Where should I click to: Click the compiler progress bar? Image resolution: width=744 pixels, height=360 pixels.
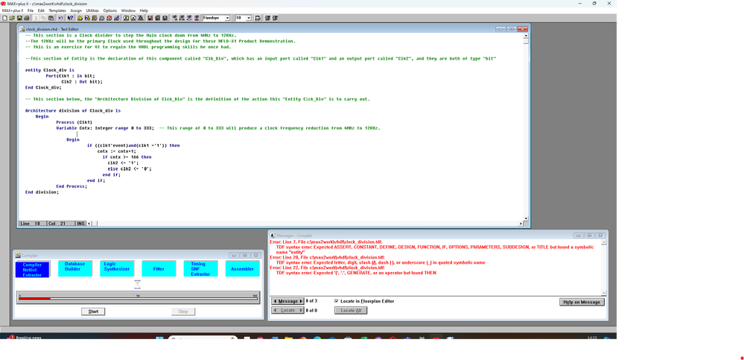coord(138,297)
